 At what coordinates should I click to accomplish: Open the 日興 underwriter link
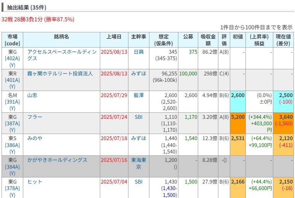pos(139,52)
